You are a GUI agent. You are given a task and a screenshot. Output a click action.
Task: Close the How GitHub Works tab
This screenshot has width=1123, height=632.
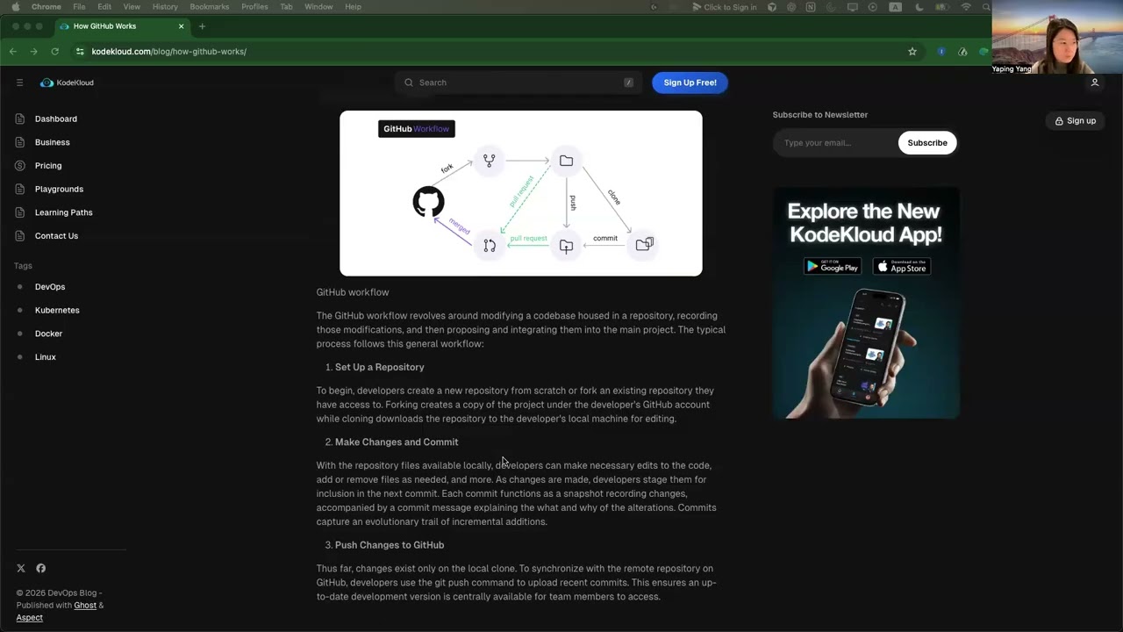pos(182,26)
